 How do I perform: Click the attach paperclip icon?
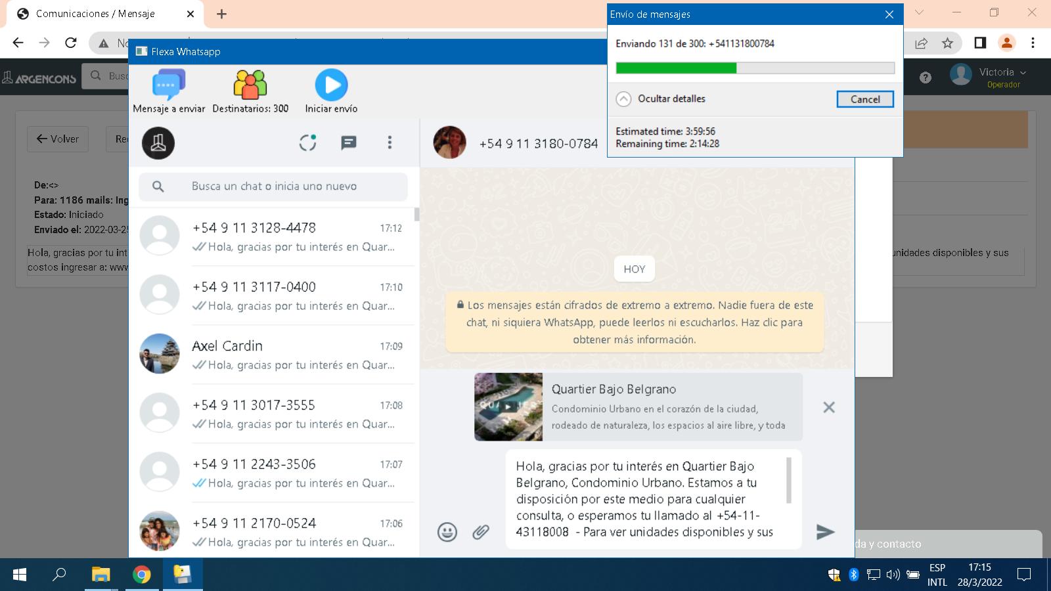(481, 532)
